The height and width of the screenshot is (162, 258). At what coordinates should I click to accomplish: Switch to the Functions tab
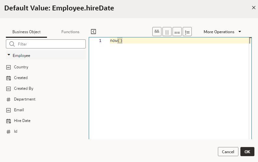(70, 32)
